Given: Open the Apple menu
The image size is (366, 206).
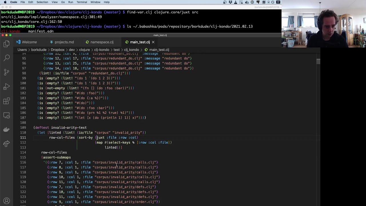Looking at the screenshot, I should click(5, 2).
